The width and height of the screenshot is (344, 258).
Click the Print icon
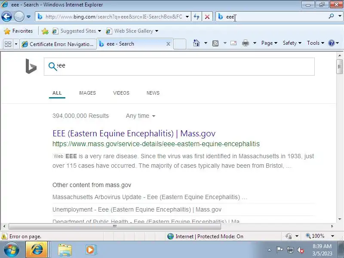coord(245,43)
